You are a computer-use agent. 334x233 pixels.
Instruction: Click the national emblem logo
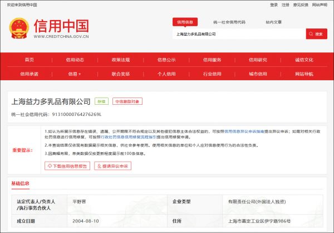(19, 28)
